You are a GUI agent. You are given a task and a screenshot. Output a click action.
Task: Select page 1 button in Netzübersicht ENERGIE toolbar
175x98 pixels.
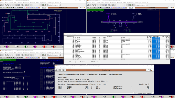click(29, 5)
